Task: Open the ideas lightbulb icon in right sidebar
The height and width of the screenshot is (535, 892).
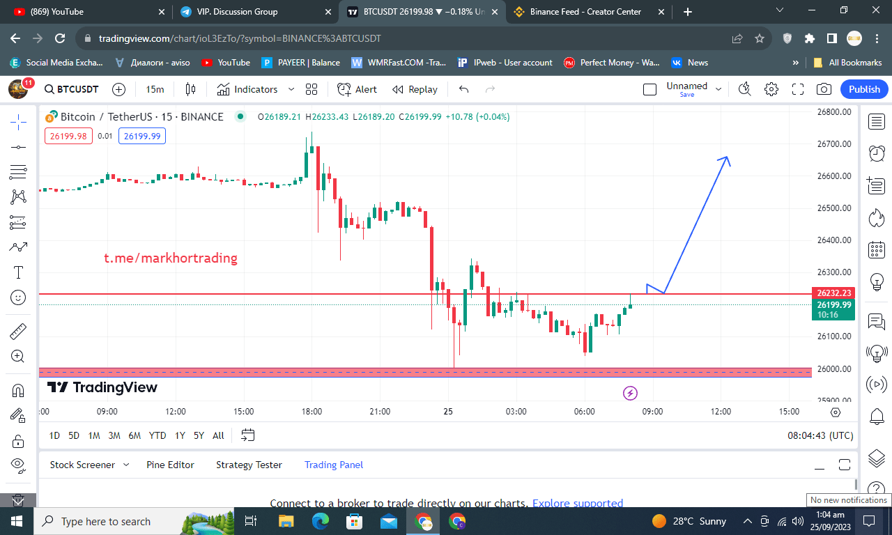Action: pyautogui.click(x=876, y=281)
